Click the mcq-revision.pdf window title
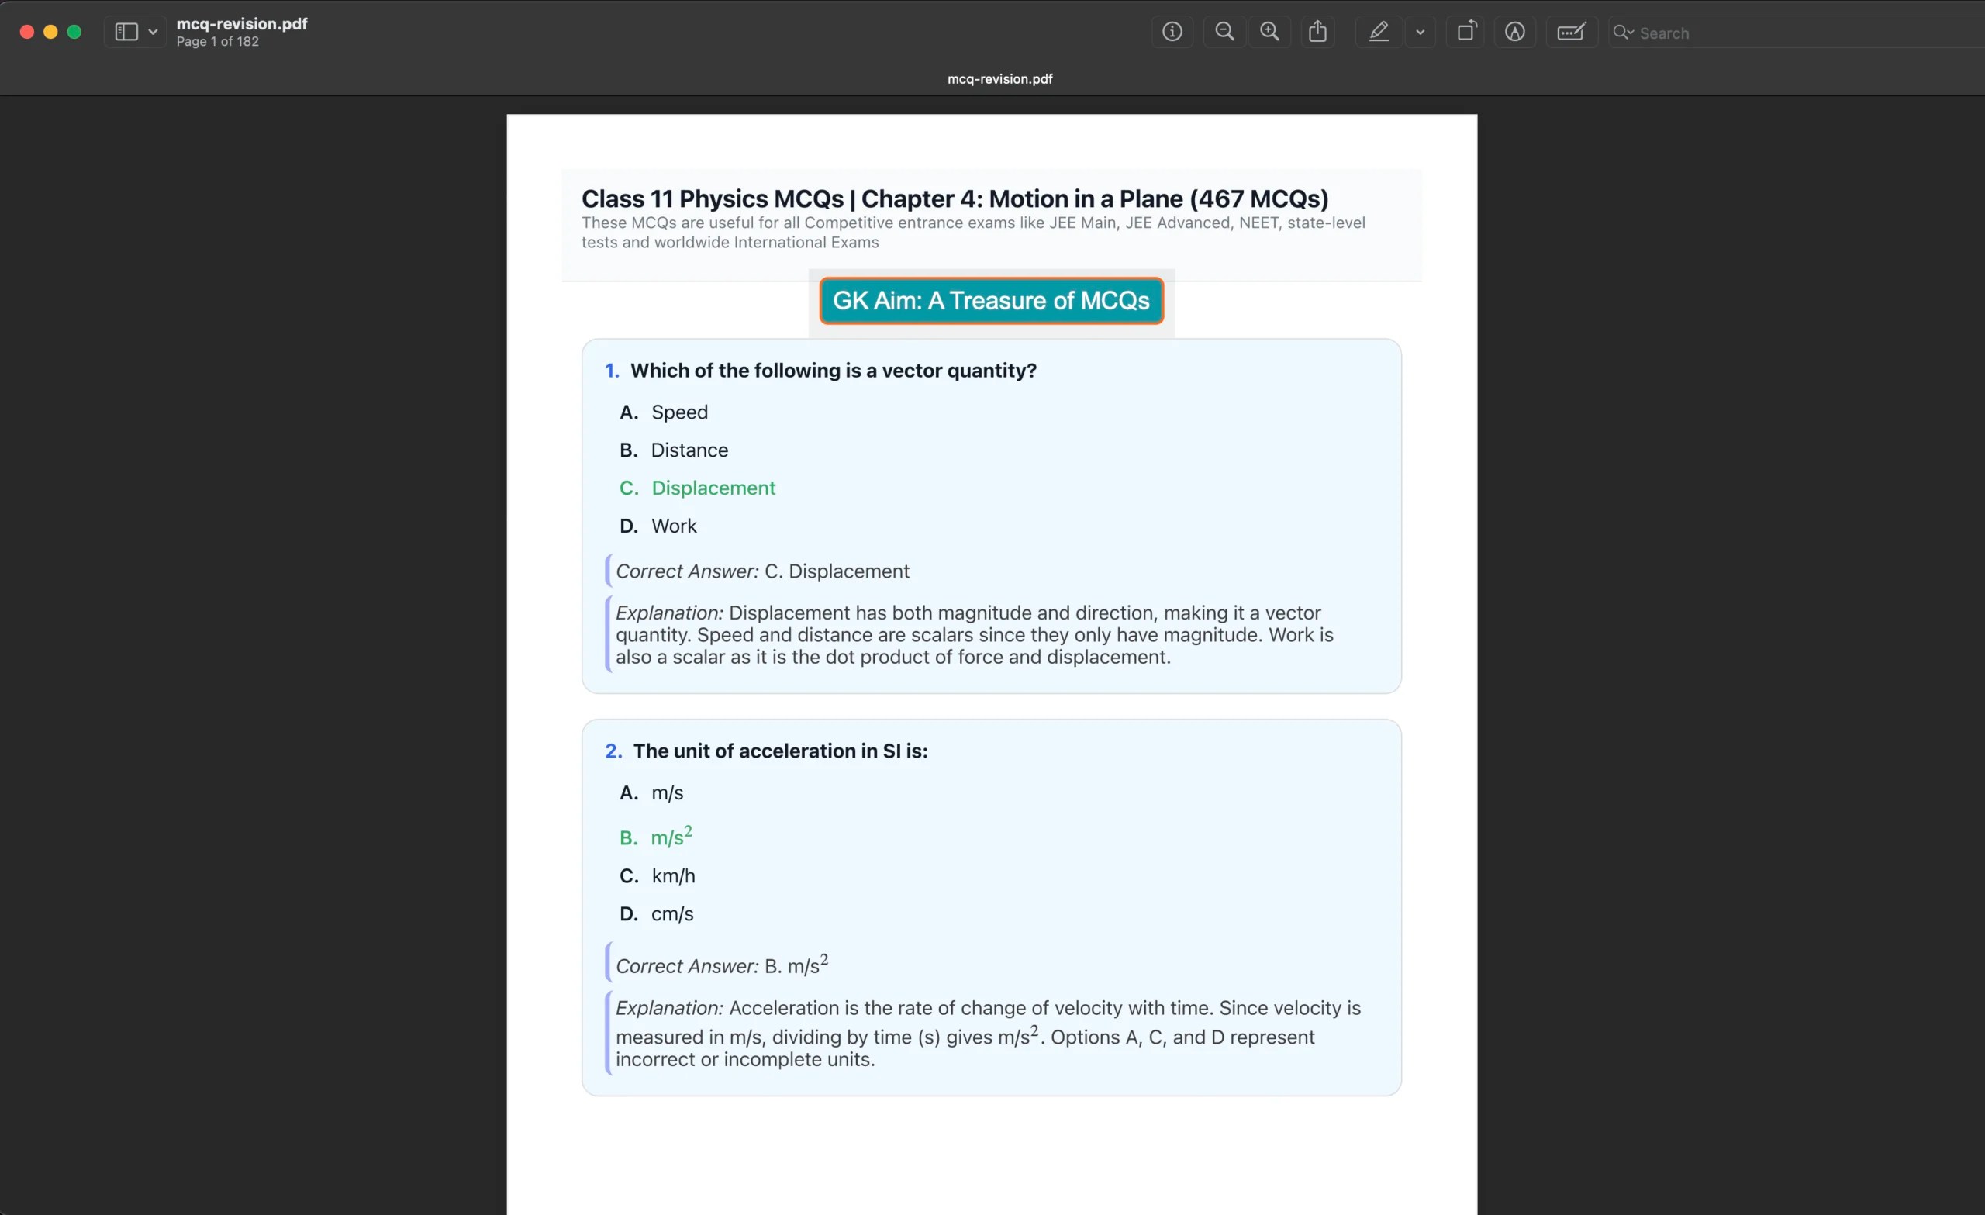This screenshot has width=1985, height=1215. pos(241,23)
